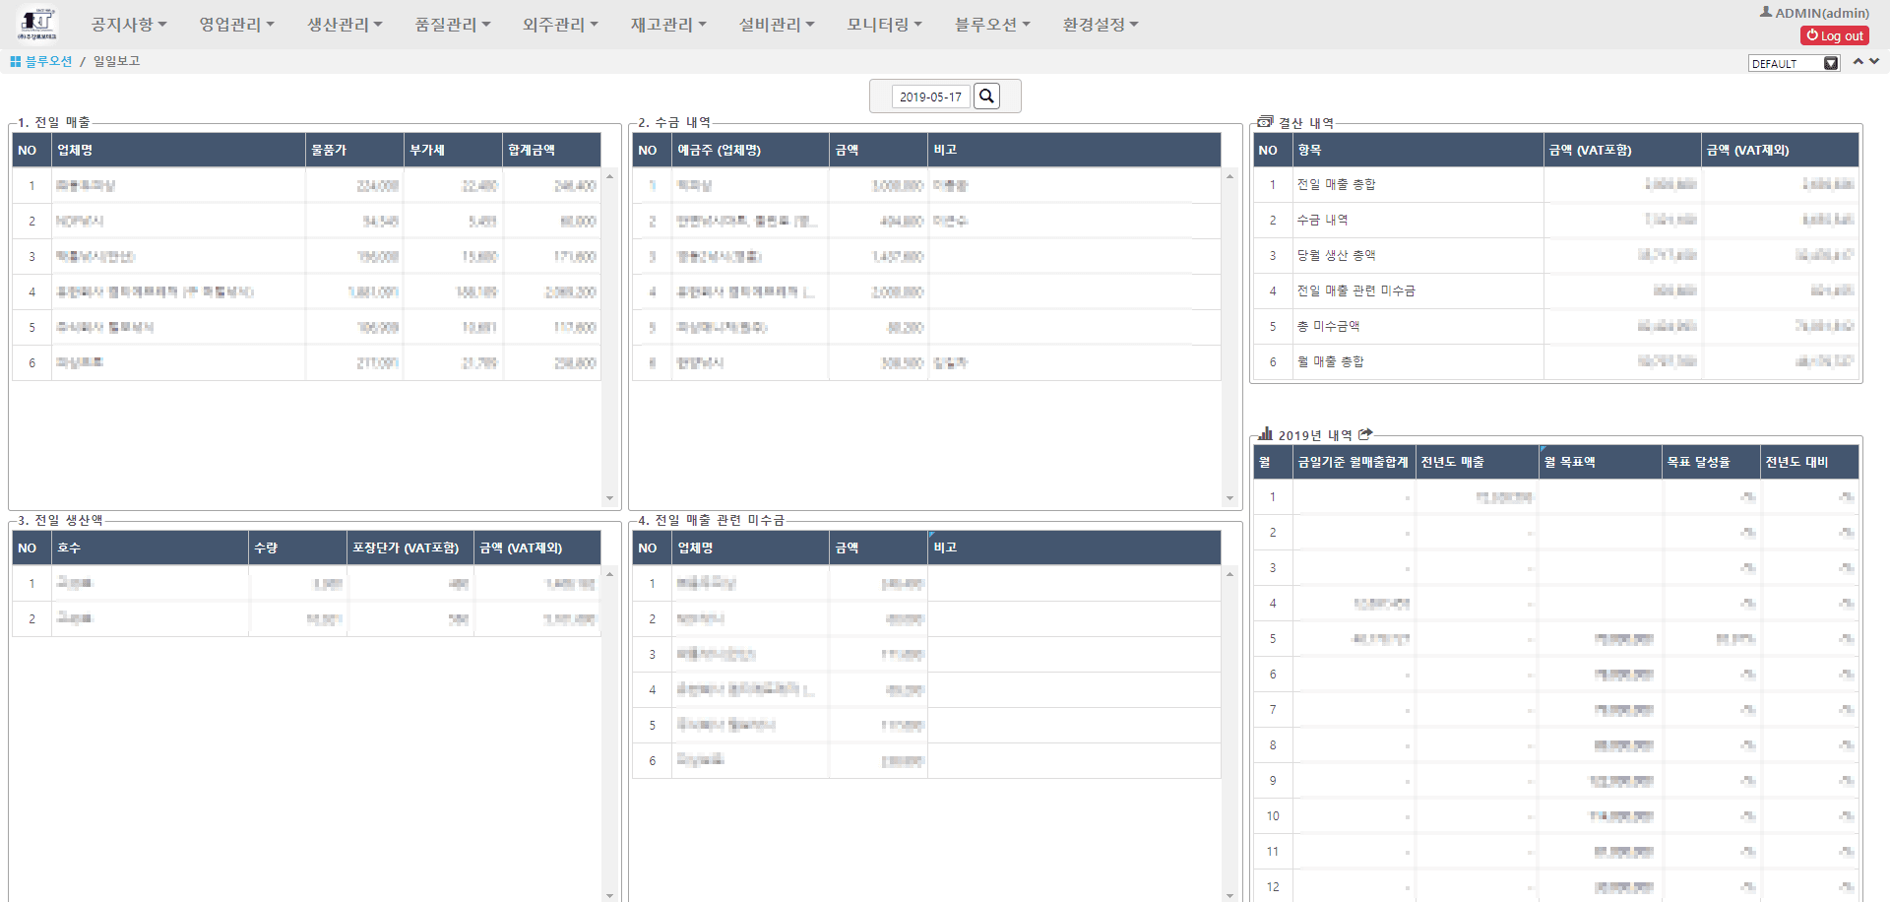This screenshot has width=1890, height=902.
Task: Click the grid icon in the breadcrumb bar
Action: 14,61
